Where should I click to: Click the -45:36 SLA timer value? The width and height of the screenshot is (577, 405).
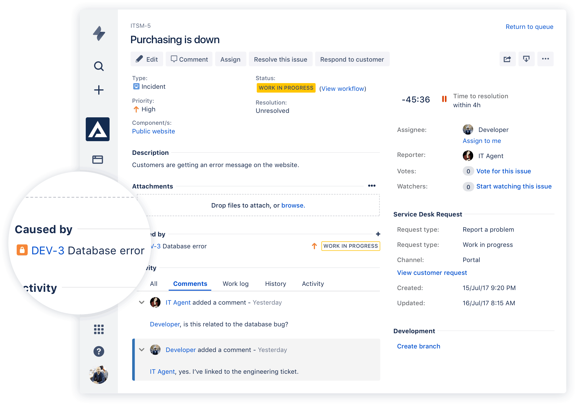416,99
